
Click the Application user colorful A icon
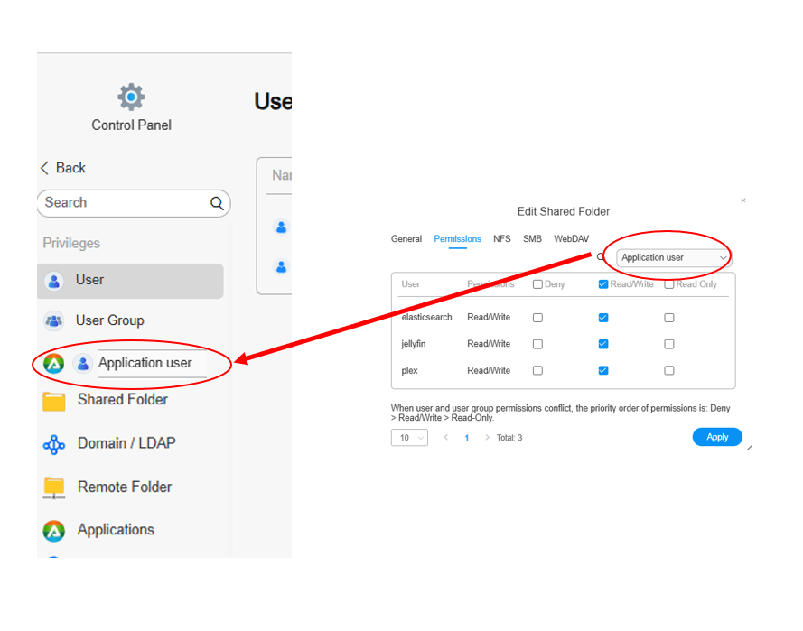point(54,364)
